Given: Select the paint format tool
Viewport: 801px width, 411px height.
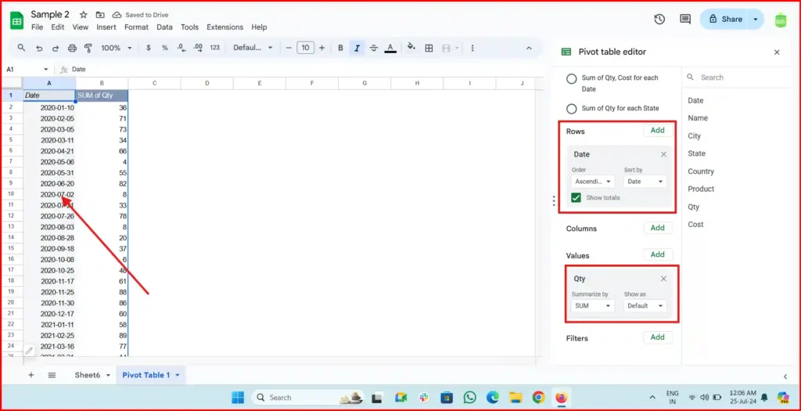Looking at the screenshot, I should click(88, 48).
